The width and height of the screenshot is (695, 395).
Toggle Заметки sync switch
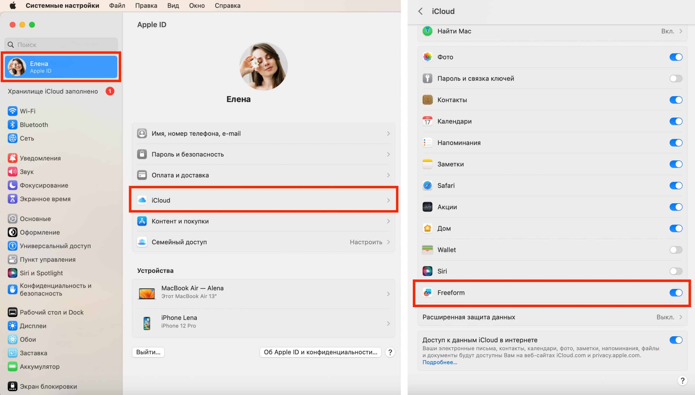(676, 164)
